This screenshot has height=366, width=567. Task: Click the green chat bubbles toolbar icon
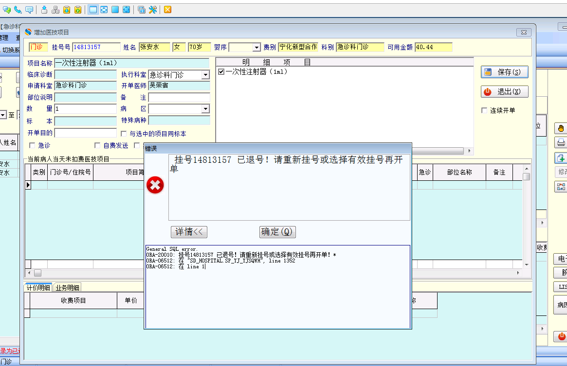[7, 10]
